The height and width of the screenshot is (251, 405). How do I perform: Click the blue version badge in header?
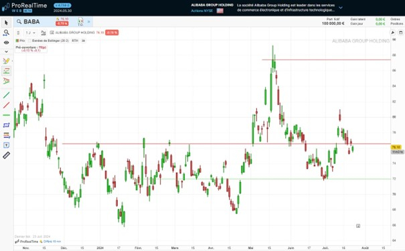[x=62, y=5]
